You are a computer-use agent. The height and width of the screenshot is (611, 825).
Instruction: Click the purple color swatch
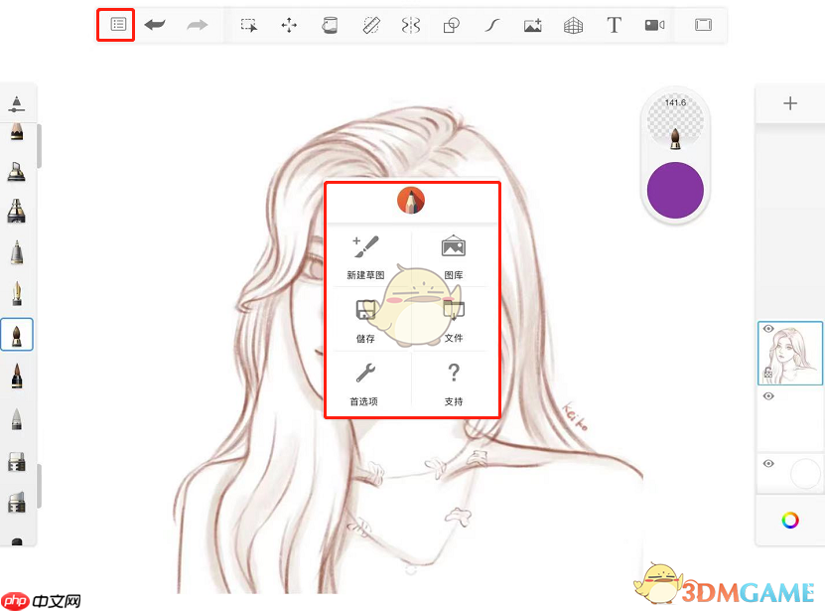point(675,189)
